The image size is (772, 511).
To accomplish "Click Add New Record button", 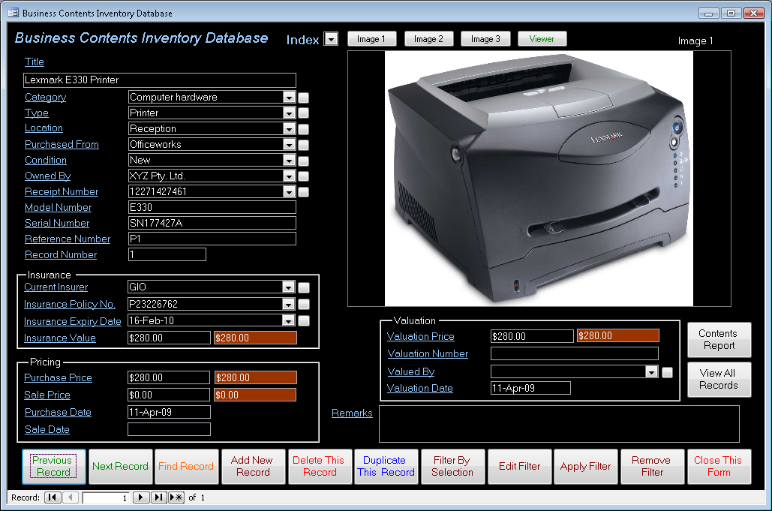I will pos(253,466).
